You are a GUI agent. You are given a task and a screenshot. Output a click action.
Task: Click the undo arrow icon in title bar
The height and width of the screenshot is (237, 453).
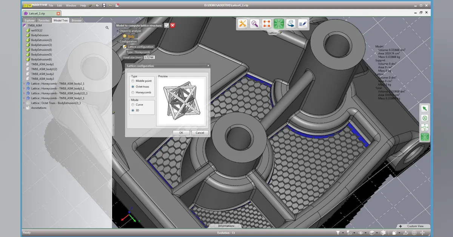tap(110, 5)
